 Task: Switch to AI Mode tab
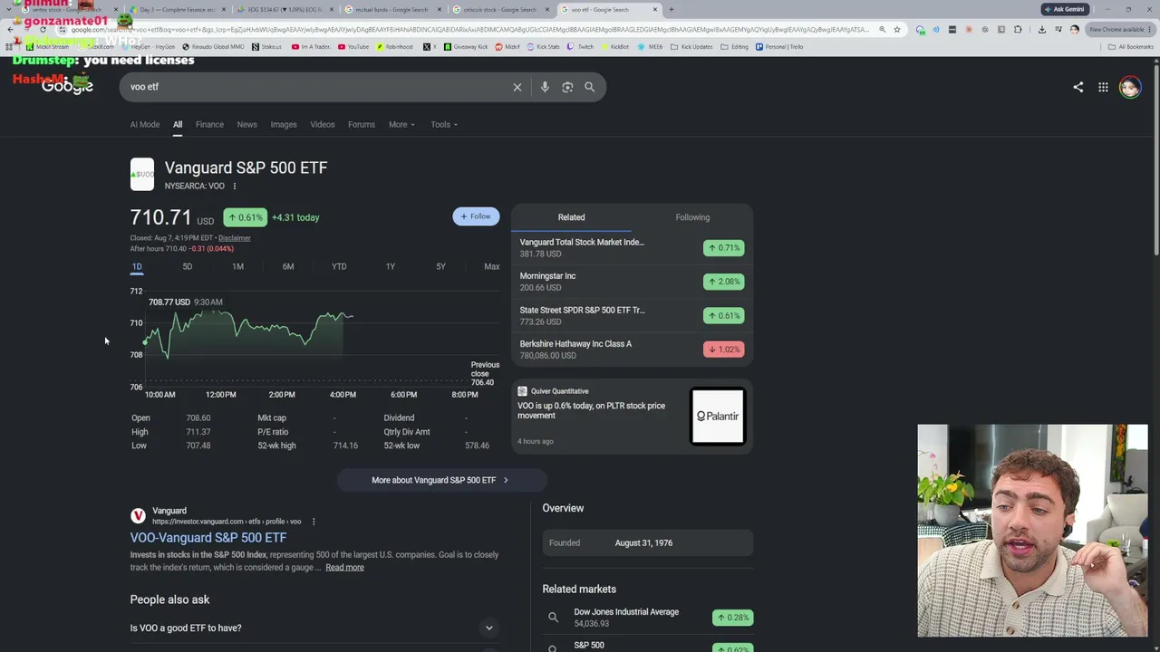tap(144, 125)
